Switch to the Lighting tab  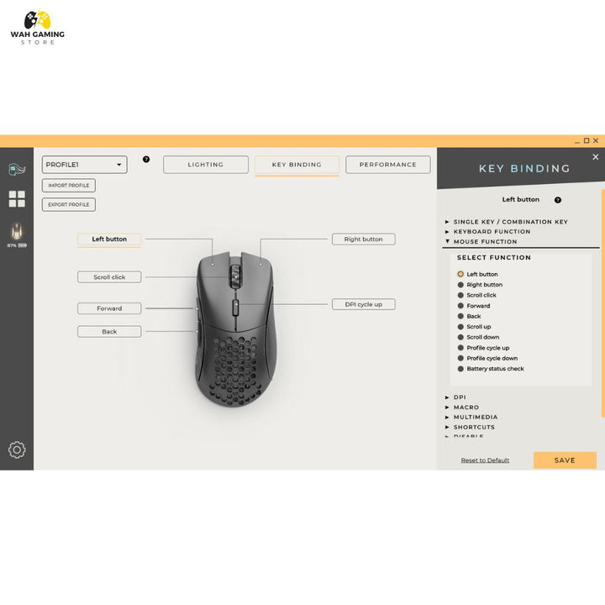coord(206,165)
